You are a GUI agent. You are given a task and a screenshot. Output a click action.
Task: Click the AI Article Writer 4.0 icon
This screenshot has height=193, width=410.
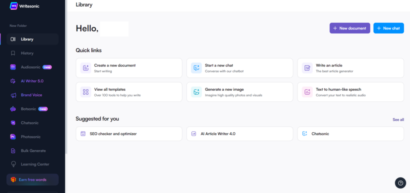pos(194,134)
